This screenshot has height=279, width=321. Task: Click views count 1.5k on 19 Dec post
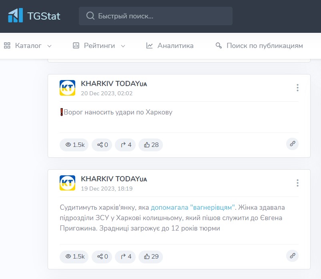(x=74, y=257)
